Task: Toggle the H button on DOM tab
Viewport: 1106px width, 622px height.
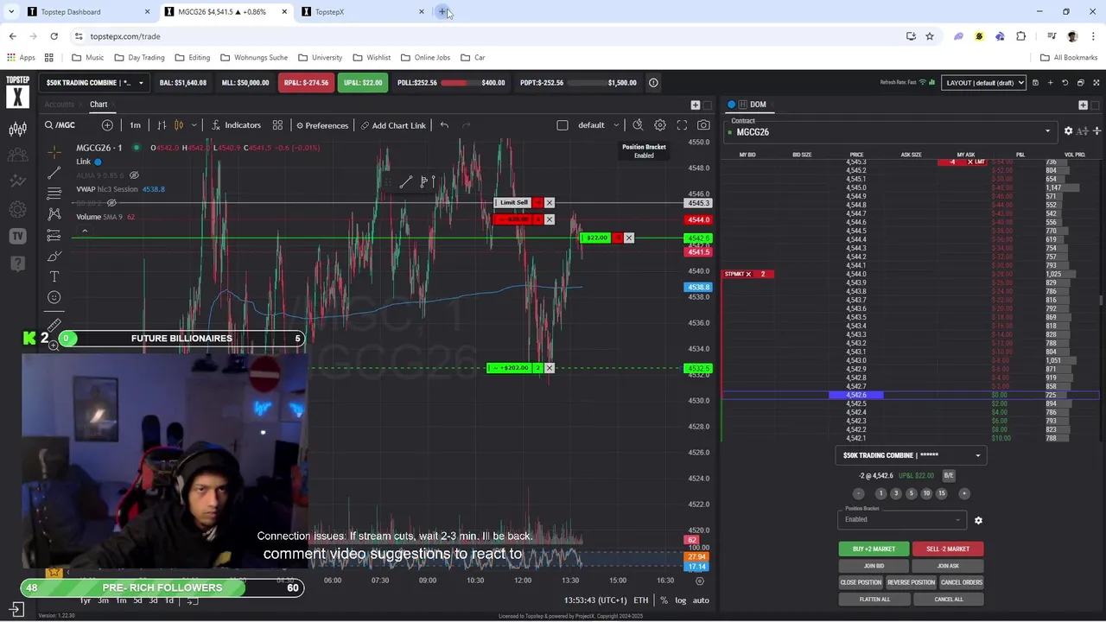Action: coord(741,105)
